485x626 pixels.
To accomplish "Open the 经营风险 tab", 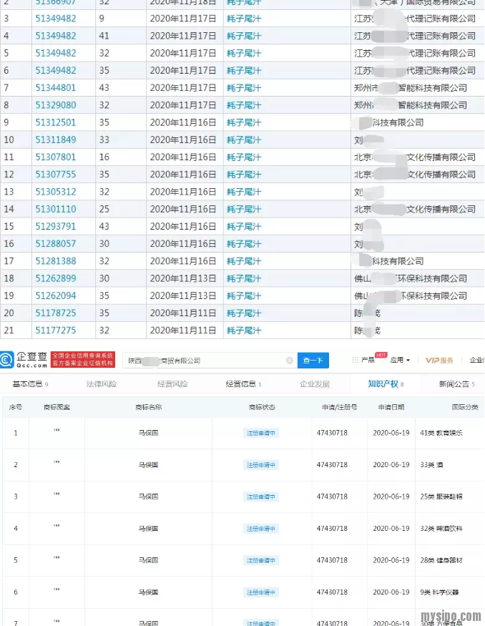I will coord(172,384).
